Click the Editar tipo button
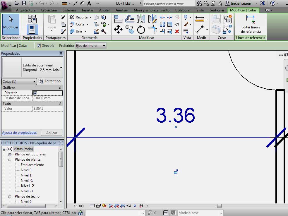Image resolution: width=288 pixels, height=216 pixels. 50,81
